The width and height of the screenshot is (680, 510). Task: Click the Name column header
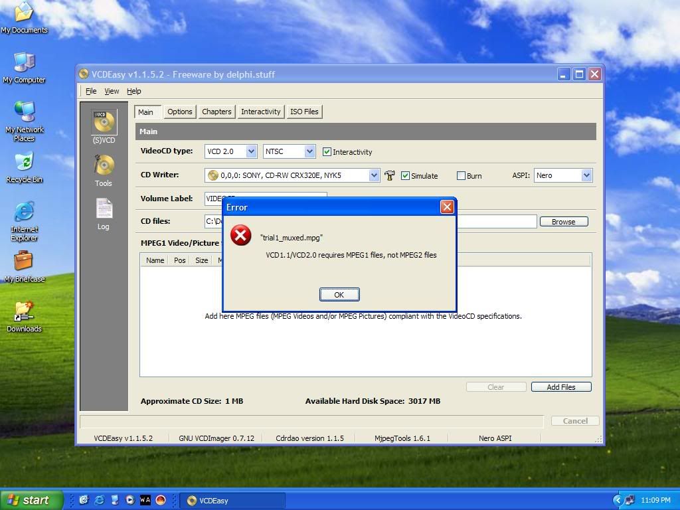(x=155, y=260)
